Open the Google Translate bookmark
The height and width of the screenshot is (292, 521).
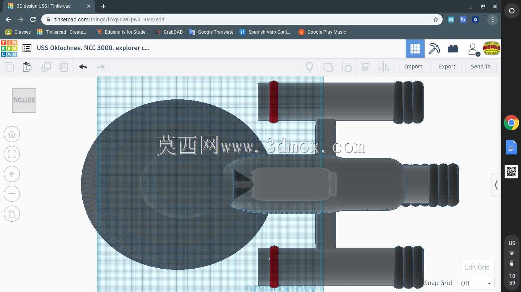tap(211, 32)
